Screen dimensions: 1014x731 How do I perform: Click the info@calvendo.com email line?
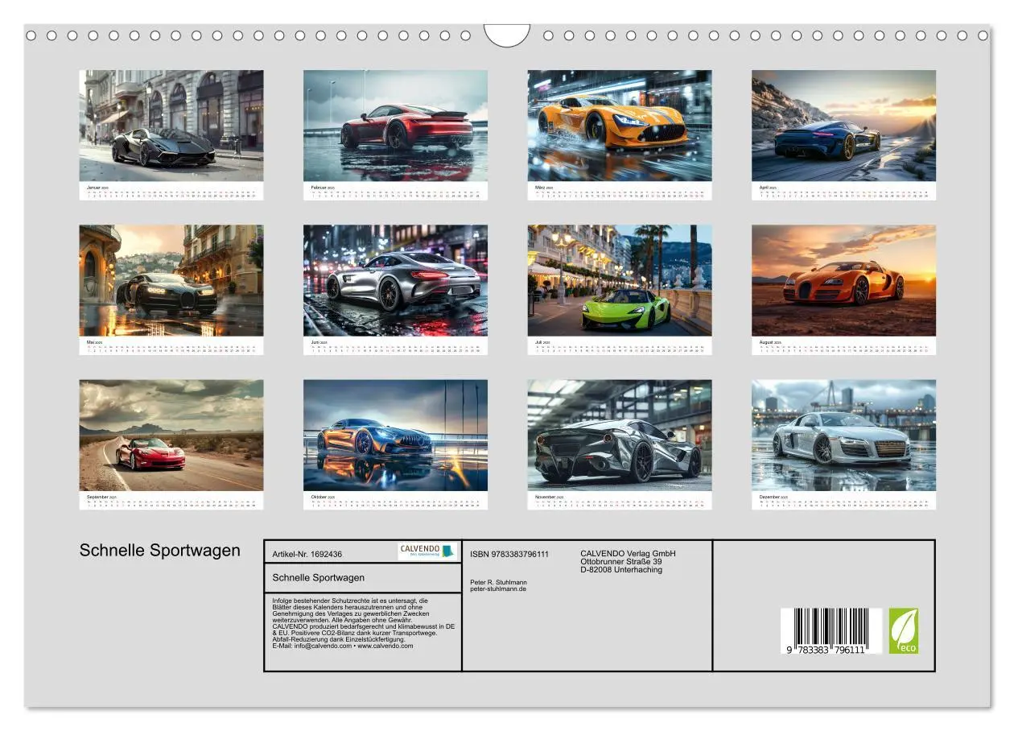pyautogui.click(x=343, y=646)
